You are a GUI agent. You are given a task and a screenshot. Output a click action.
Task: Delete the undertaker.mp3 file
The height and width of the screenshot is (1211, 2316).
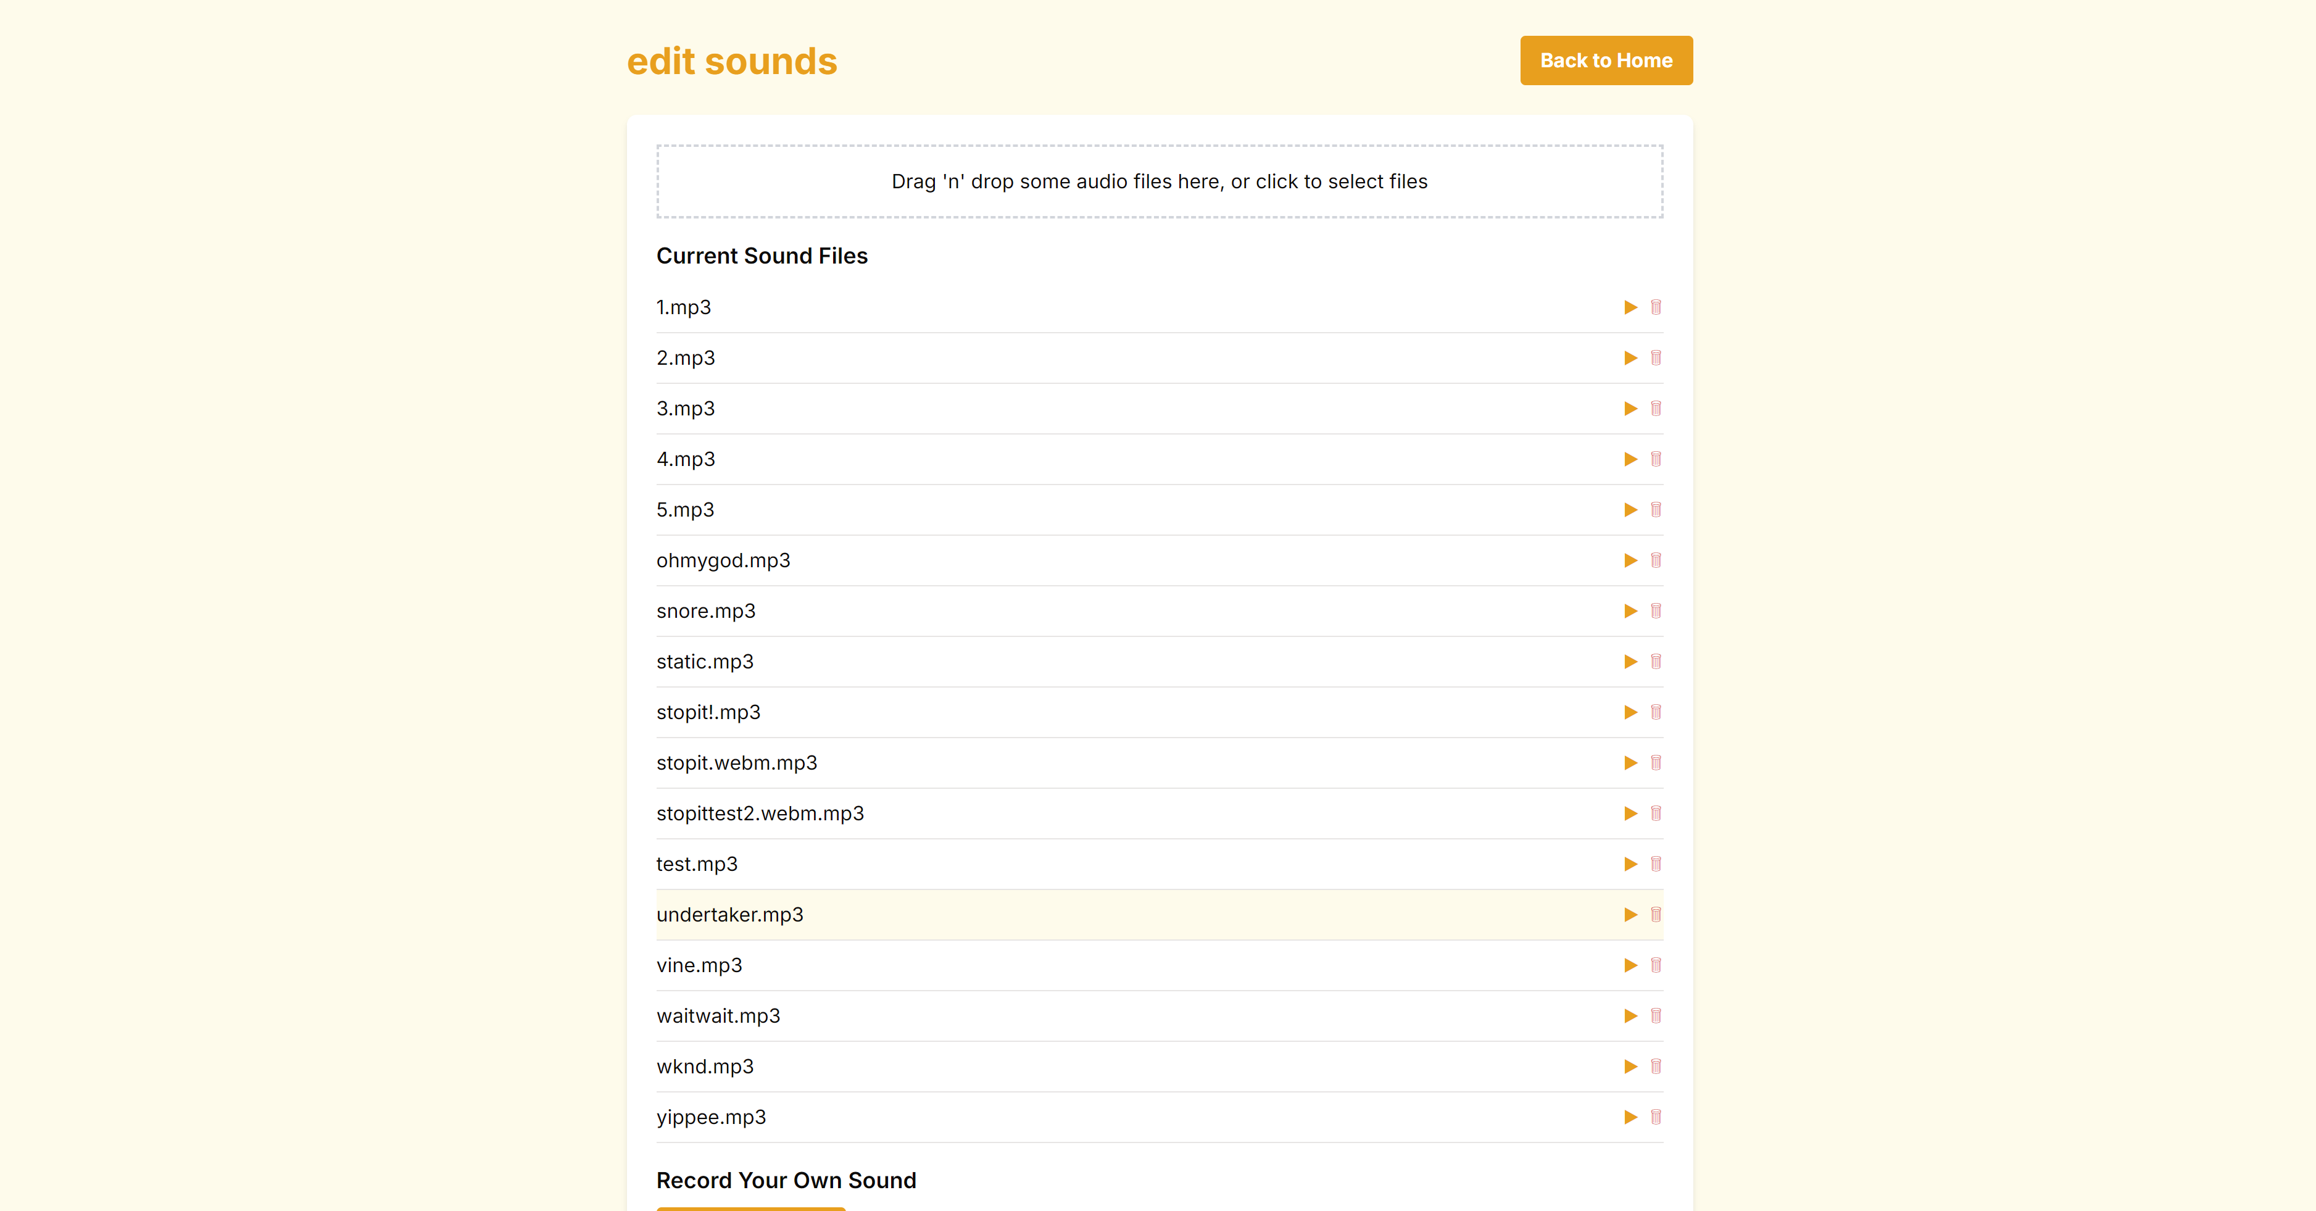pos(1655,915)
